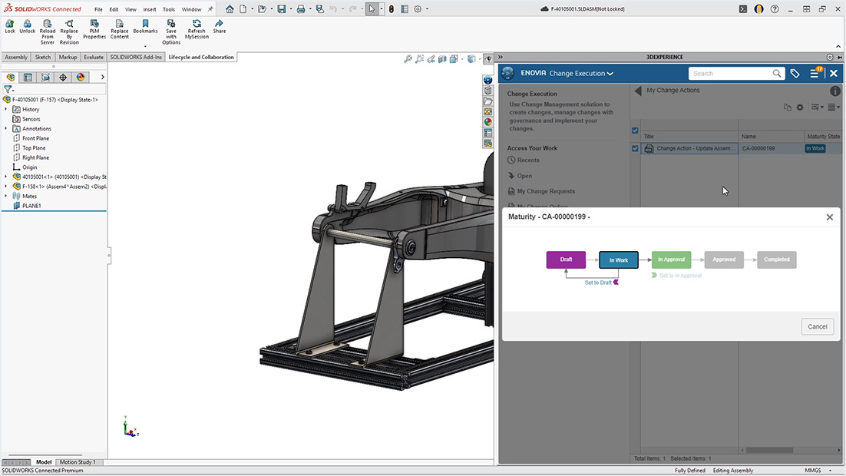This screenshot has height=476, width=846.
Task: Check the select-all checkbox above the Title column
Action: point(635,131)
